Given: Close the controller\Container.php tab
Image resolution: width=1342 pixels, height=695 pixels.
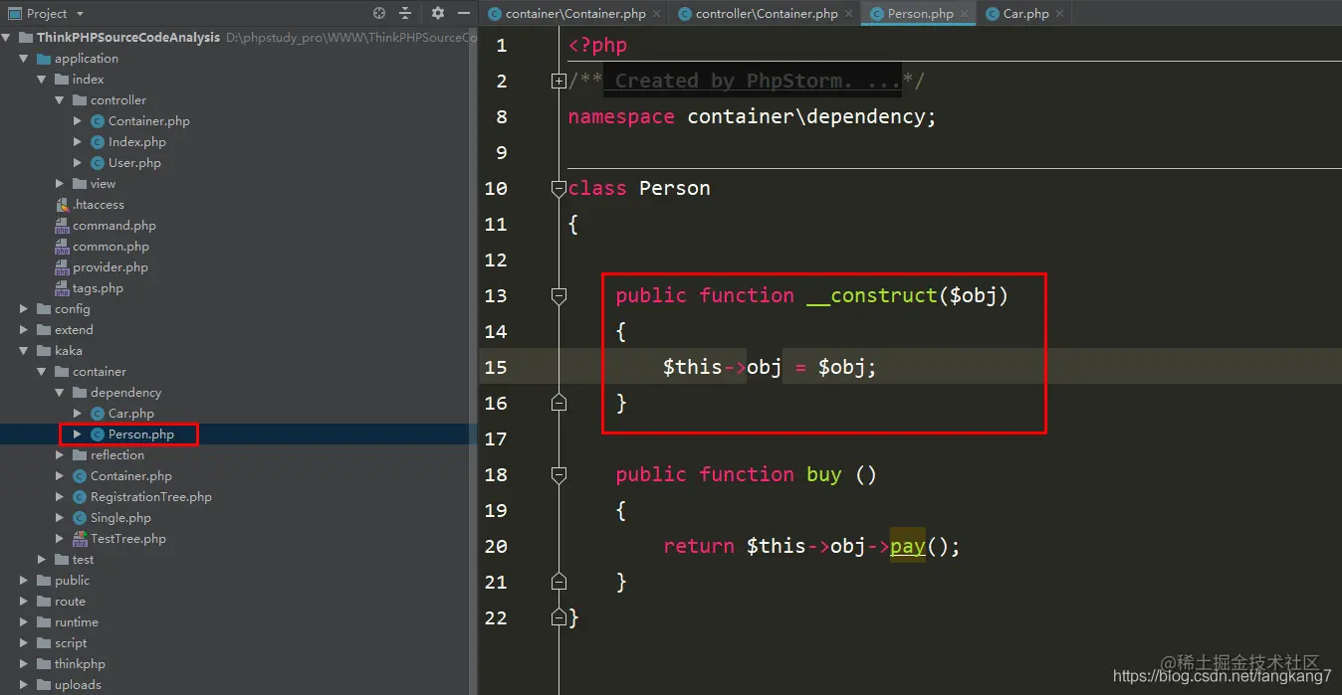Looking at the screenshot, I should tap(848, 14).
